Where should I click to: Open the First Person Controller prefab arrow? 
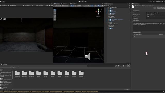[130, 19]
